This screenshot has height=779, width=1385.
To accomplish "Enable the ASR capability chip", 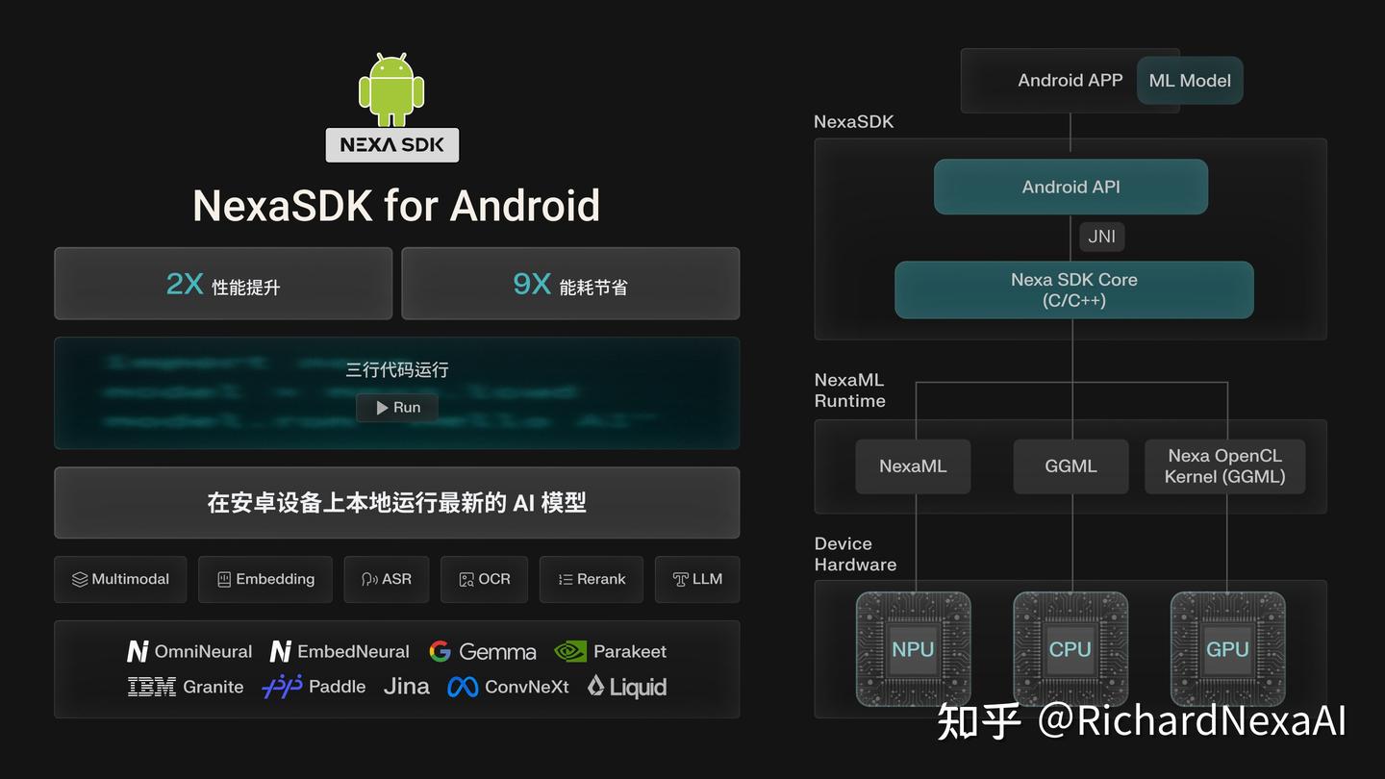I will click(387, 579).
